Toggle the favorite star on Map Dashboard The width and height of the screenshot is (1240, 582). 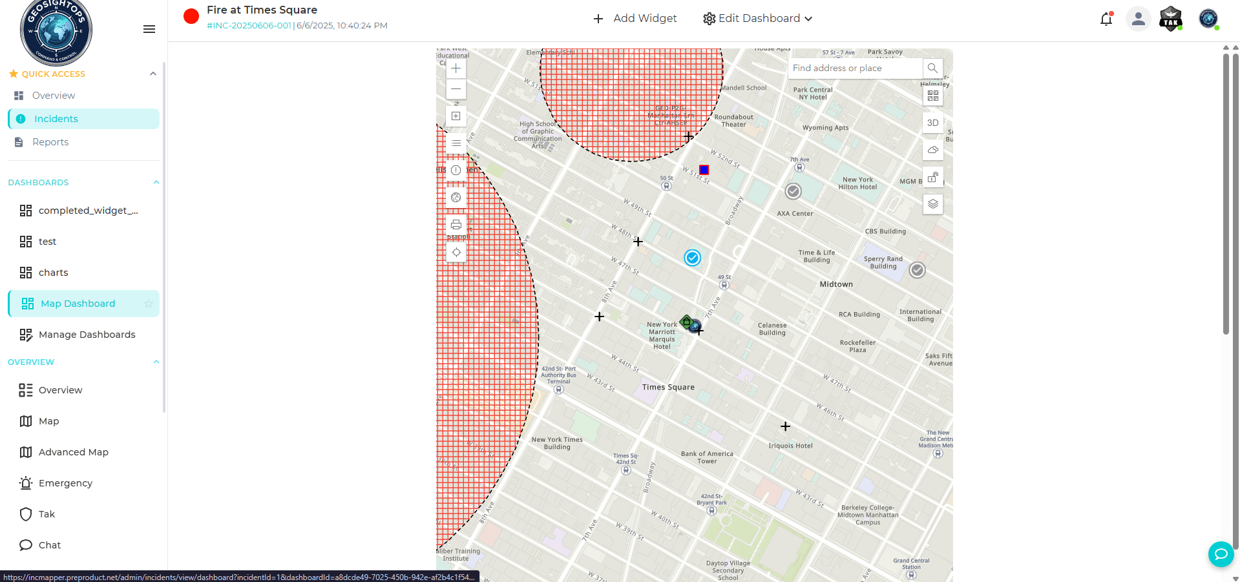(149, 303)
